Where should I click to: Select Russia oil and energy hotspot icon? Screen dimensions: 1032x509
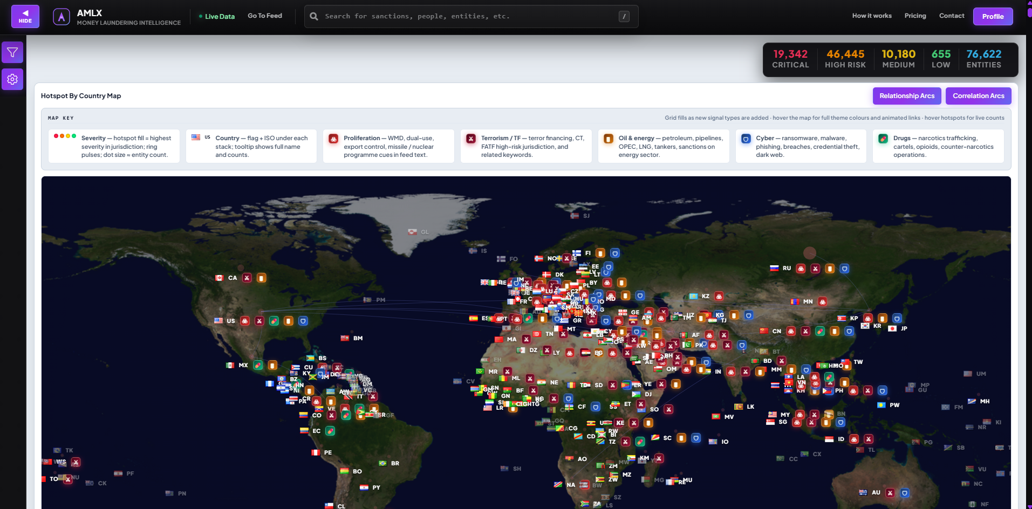click(830, 268)
